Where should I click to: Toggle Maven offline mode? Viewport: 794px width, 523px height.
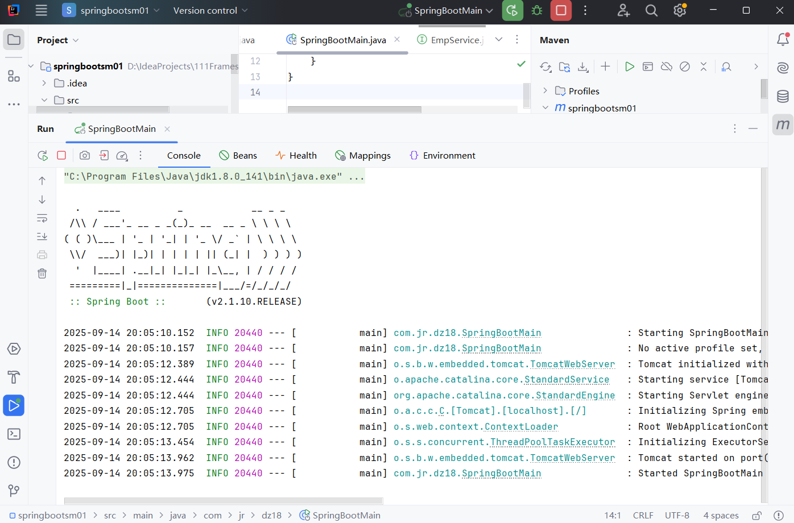point(667,67)
